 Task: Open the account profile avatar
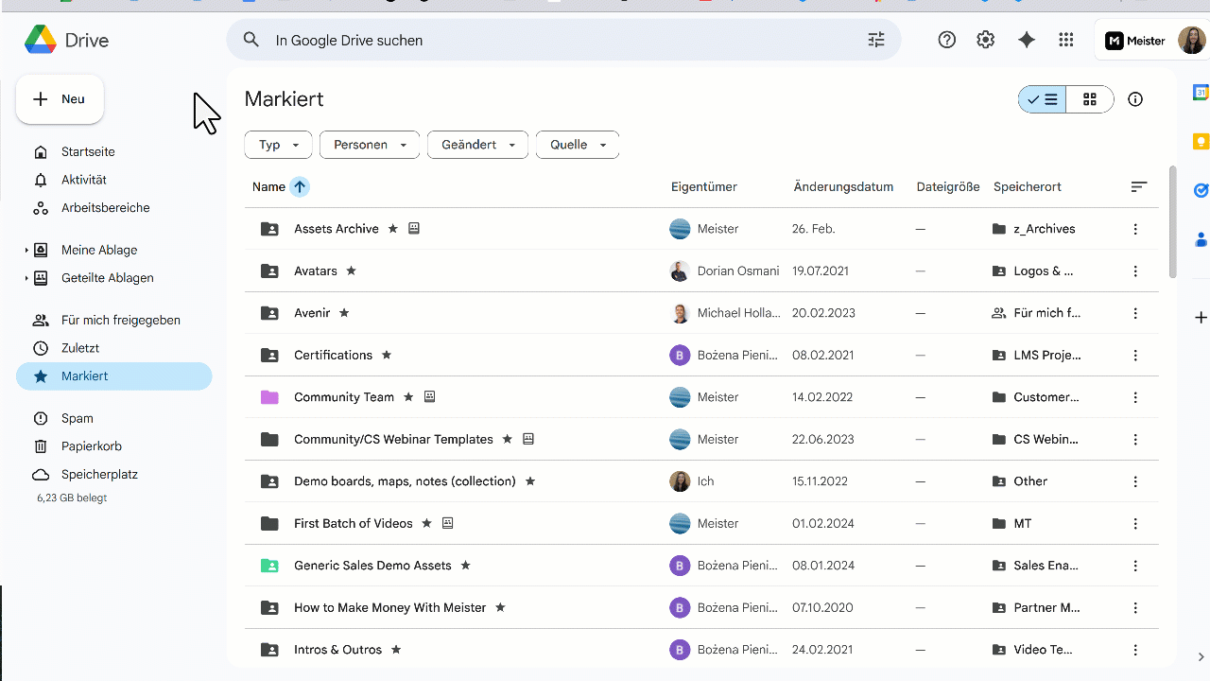[1191, 41]
